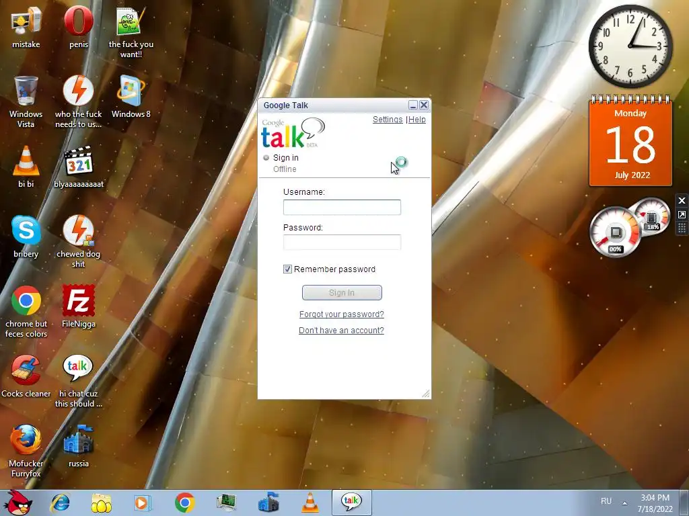Open the VLC cone labeled bi bi
Screen dimensions: 689x516
pyautogui.click(x=26, y=161)
